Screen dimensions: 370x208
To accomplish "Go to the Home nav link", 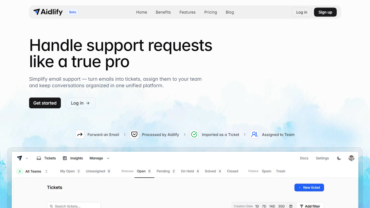I will pos(142,12).
